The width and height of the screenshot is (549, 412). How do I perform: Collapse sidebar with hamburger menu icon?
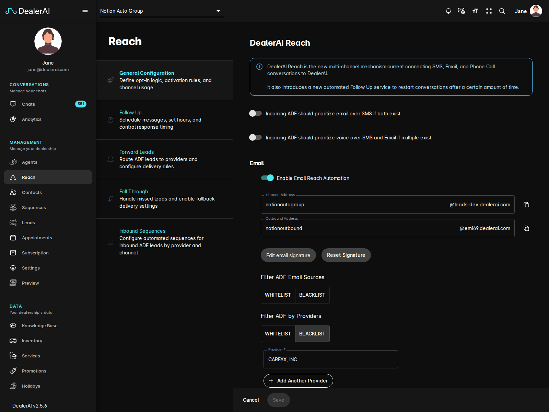(85, 11)
